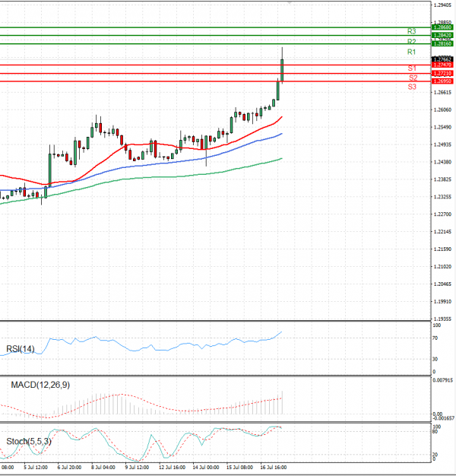Image resolution: width=456 pixels, height=476 pixels.
Task: Select the green 1.28680 price tag
Action: point(442,27)
